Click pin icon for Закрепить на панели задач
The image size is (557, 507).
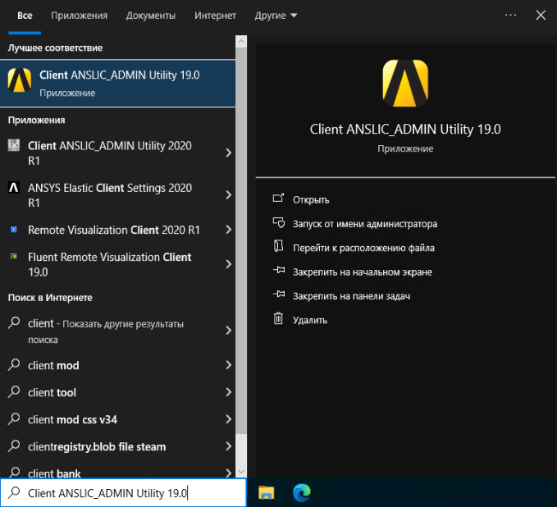click(279, 295)
